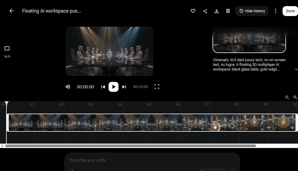
Task: Go back using the left arrow
Action: (12, 11)
